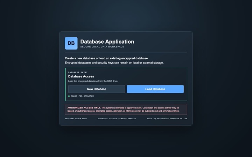This screenshot has width=252, height=157.
Task: Select the 'Database Application' title text
Action: pos(107,42)
